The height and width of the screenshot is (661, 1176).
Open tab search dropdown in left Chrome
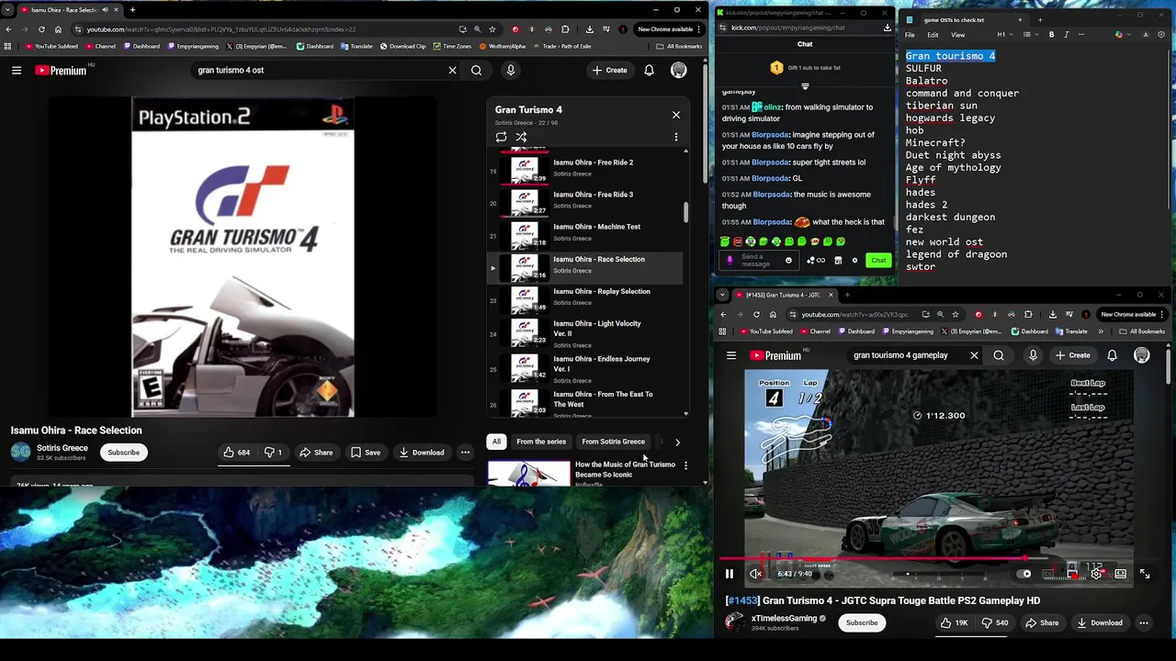click(x=7, y=10)
